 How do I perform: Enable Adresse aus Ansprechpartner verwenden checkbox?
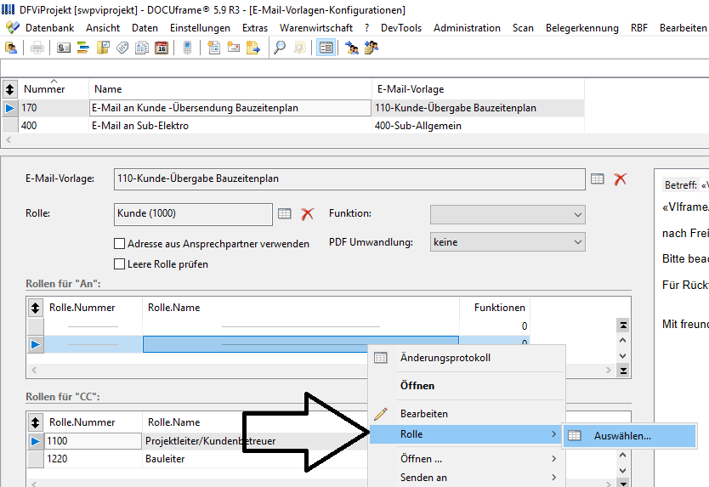119,244
